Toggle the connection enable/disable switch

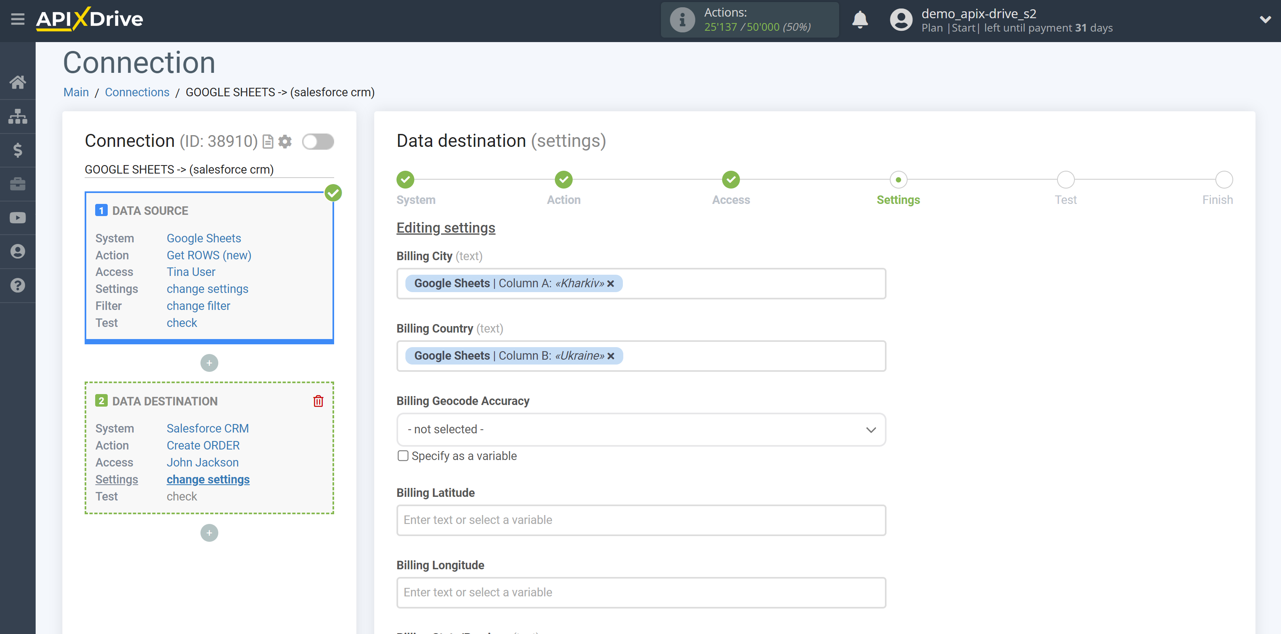(318, 142)
